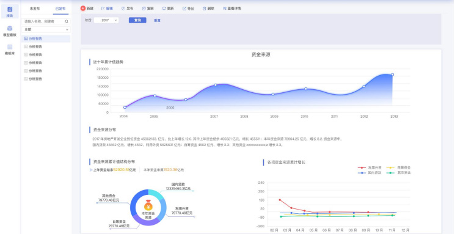Click the red 新建 plus icon

(83, 9)
